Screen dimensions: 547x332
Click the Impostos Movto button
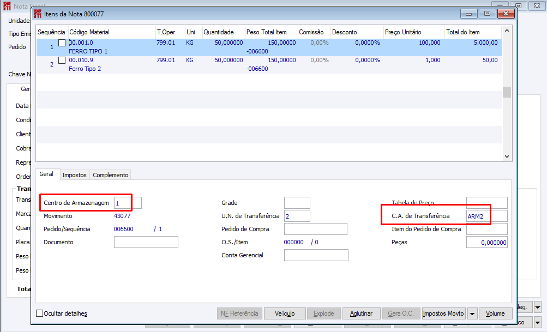443,313
